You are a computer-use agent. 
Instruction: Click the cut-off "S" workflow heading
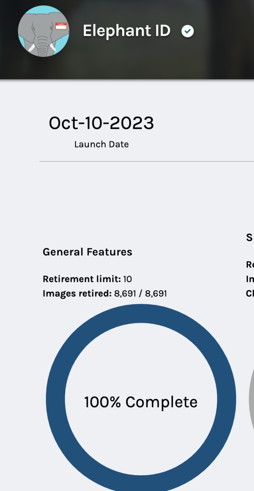pos(249,238)
